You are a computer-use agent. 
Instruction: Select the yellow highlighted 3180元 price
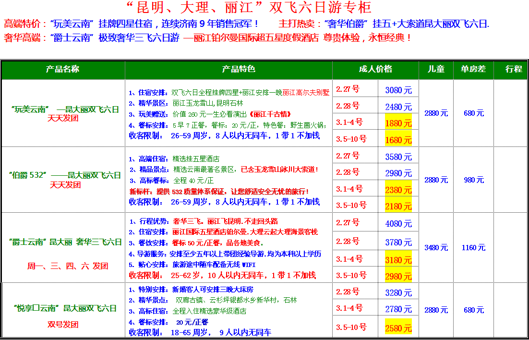[398, 260]
